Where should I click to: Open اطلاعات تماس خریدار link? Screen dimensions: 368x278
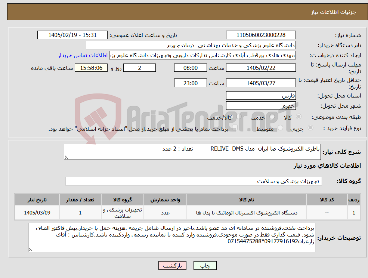pos(83,55)
